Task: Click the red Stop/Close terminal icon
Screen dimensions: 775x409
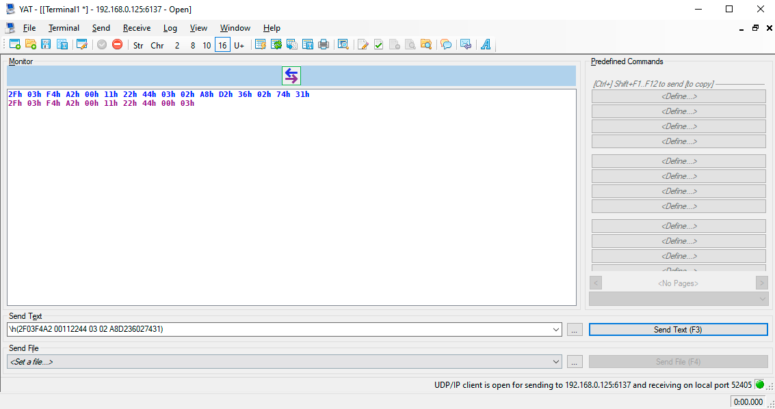Action: 117,45
